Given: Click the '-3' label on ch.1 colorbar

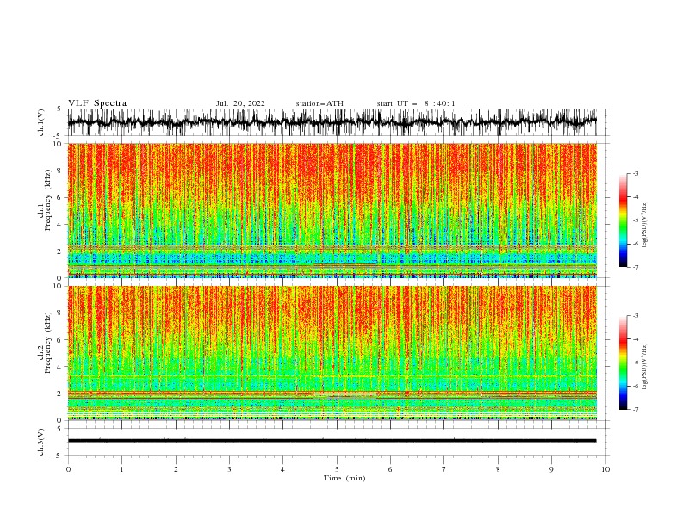Looking at the screenshot, I should tap(635, 173).
